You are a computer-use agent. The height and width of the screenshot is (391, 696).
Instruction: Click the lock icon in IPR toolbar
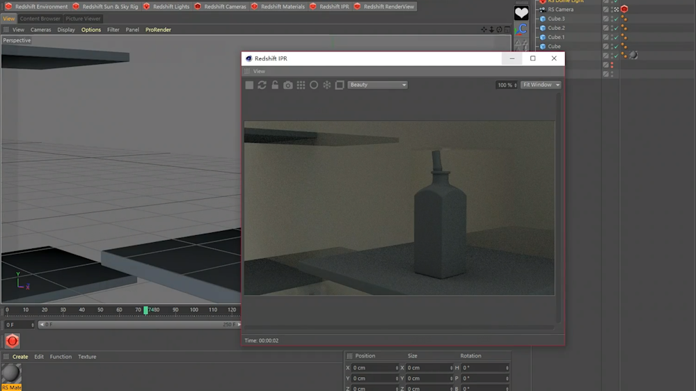click(275, 85)
